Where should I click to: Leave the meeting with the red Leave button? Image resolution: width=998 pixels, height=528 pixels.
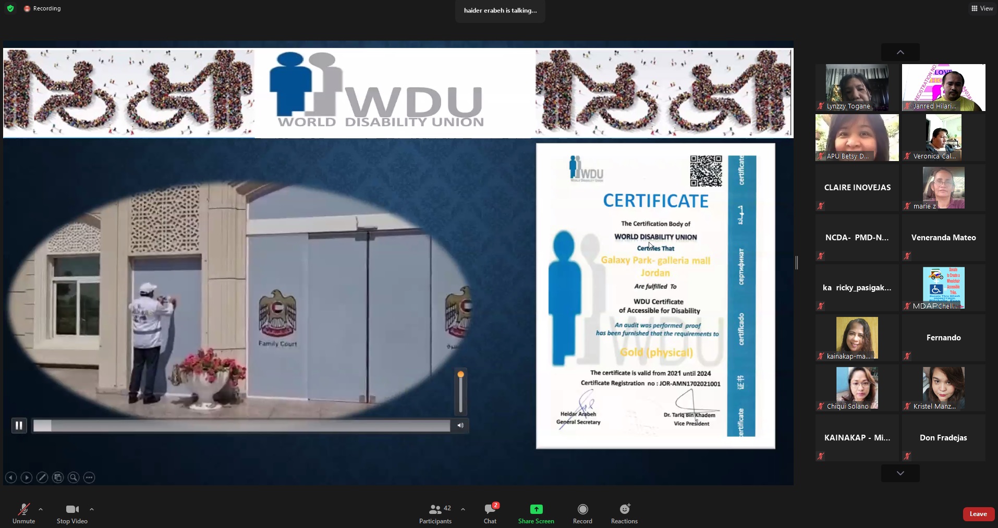click(x=978, y=514)
